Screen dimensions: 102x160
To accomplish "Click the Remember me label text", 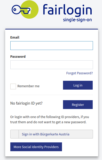I will tap(28, 86).
